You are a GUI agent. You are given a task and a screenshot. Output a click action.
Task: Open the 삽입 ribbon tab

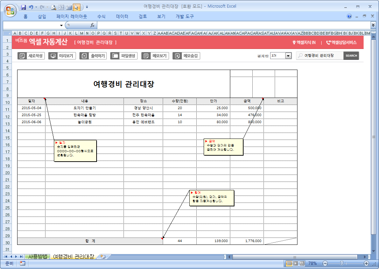tap(42, 16)
